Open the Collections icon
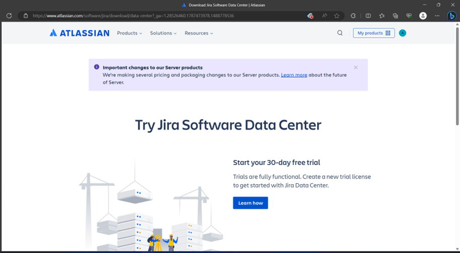Image resolution: width=460 pixels, height=253 pixels. coord(396,16)
